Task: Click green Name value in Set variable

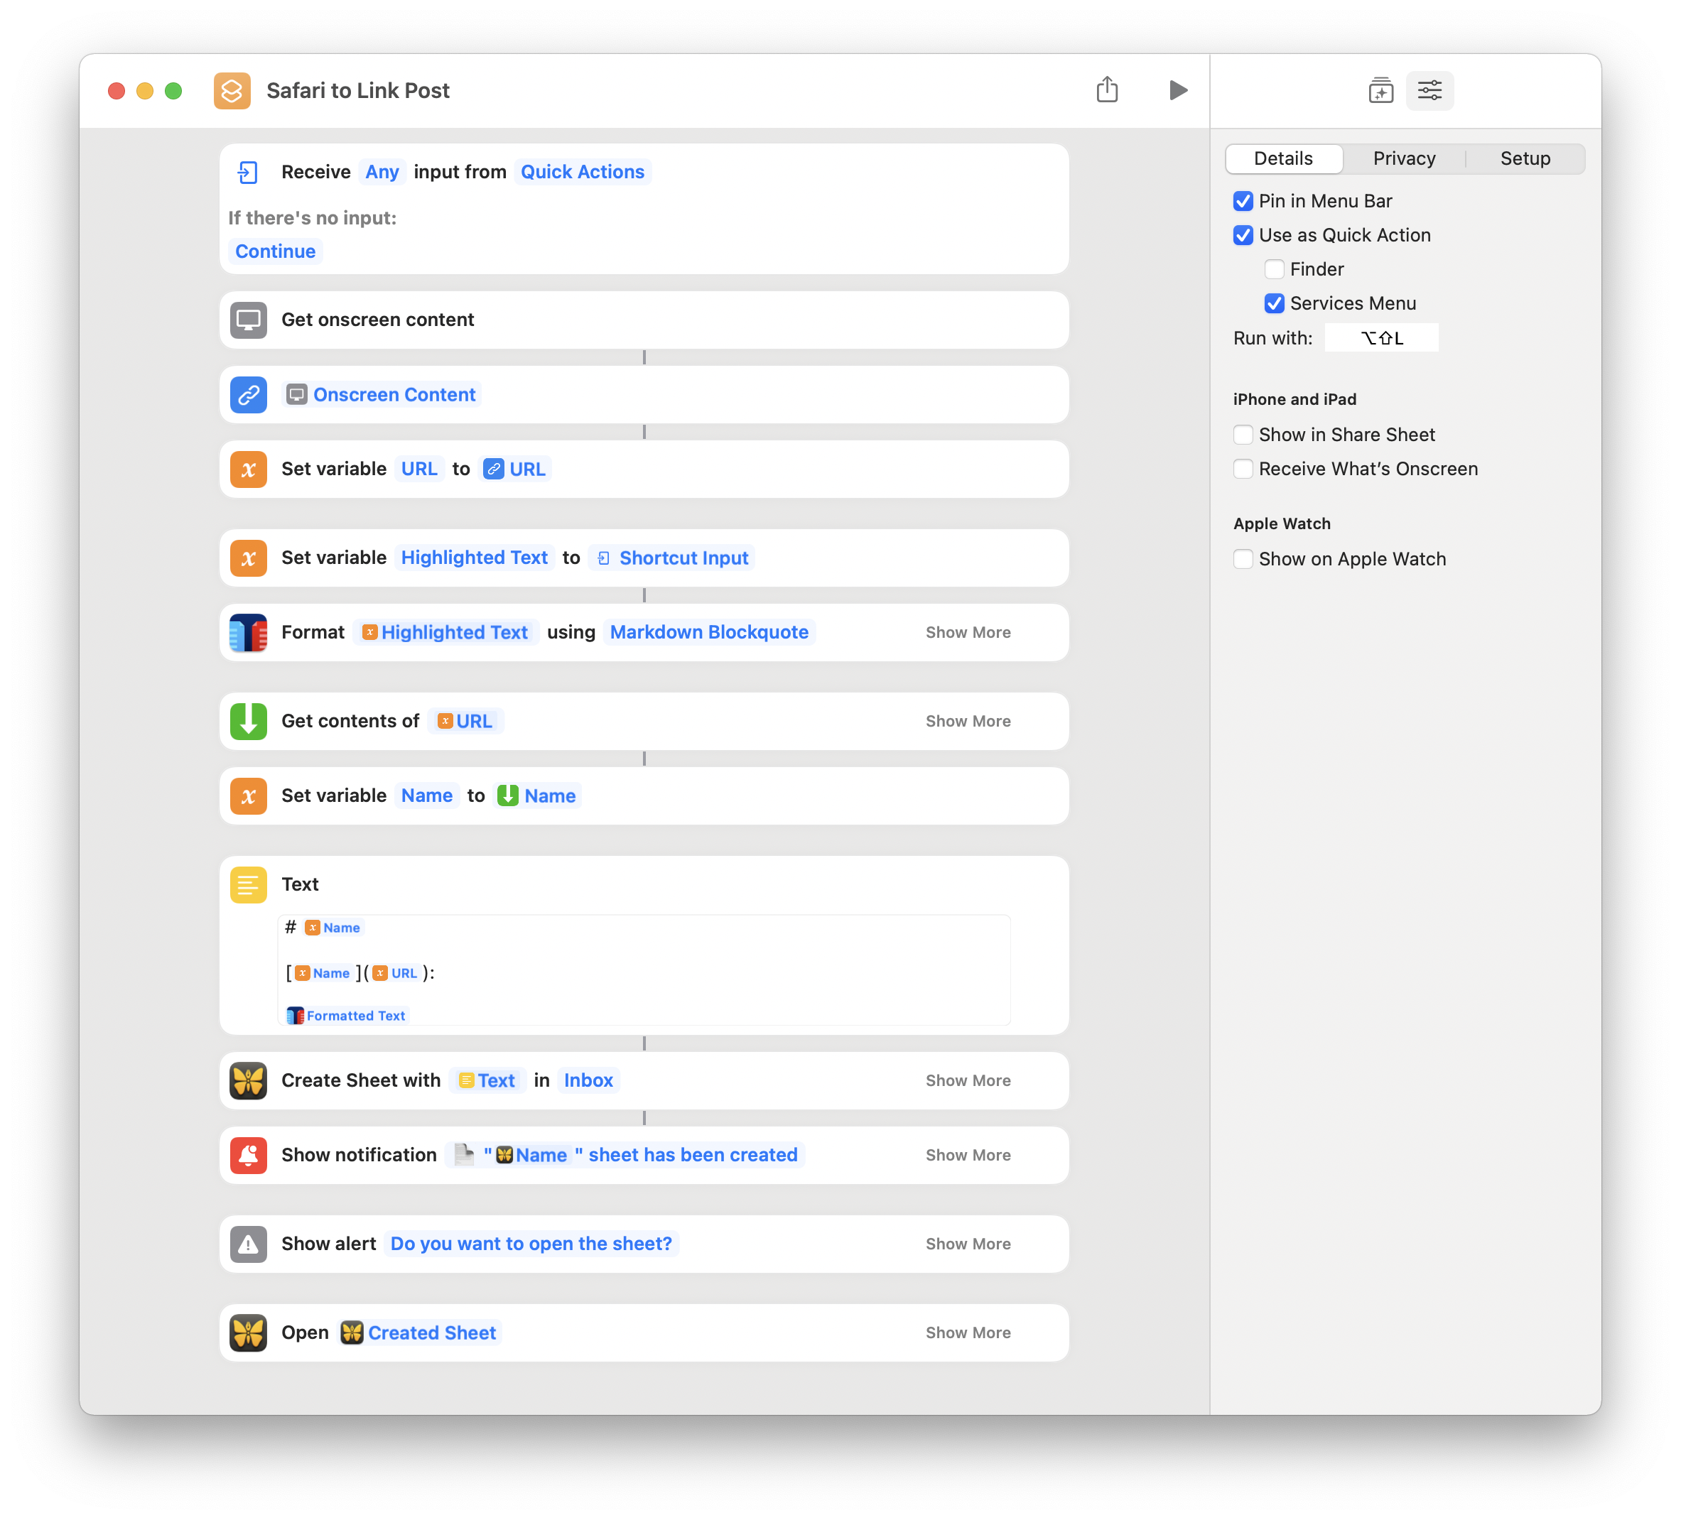Action: tap(537, 796)
